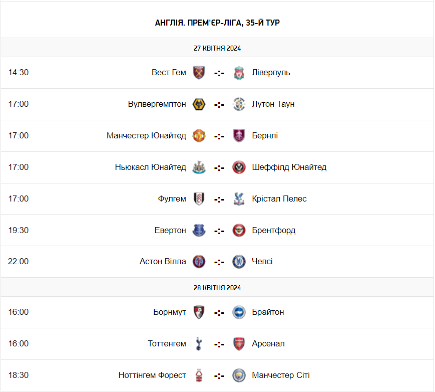The image size is (435, 392).
Task: Click the Manchester City badge
Action: [x=239, y=375]
